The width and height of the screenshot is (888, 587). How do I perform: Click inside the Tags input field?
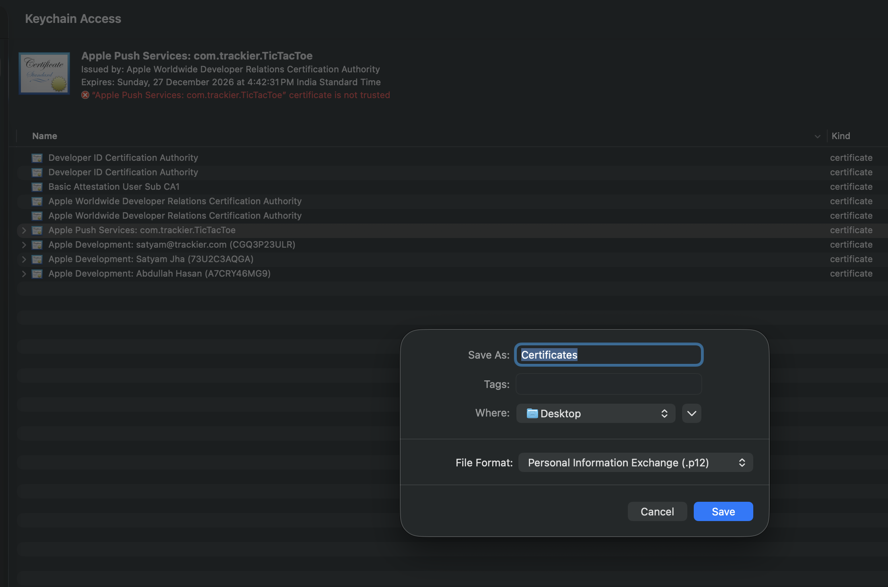[608, 384]
